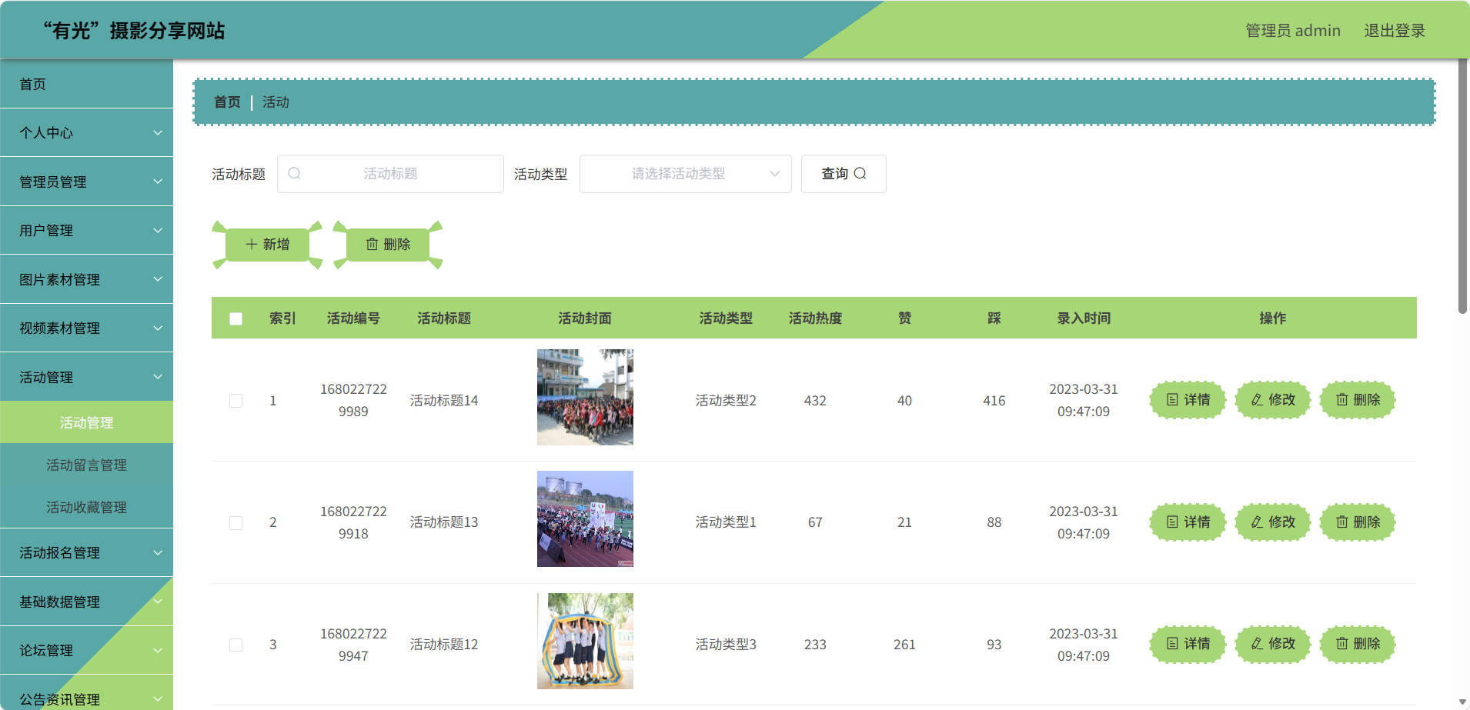Click the 录入时间 column header
The height and width of the screenshot is (710, 1470).
coord(1084,318)
